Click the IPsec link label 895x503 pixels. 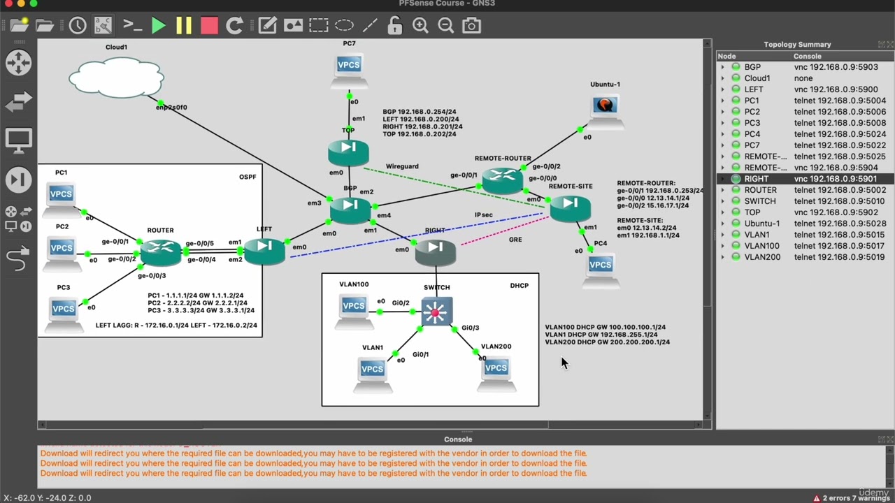click(484, 215)
